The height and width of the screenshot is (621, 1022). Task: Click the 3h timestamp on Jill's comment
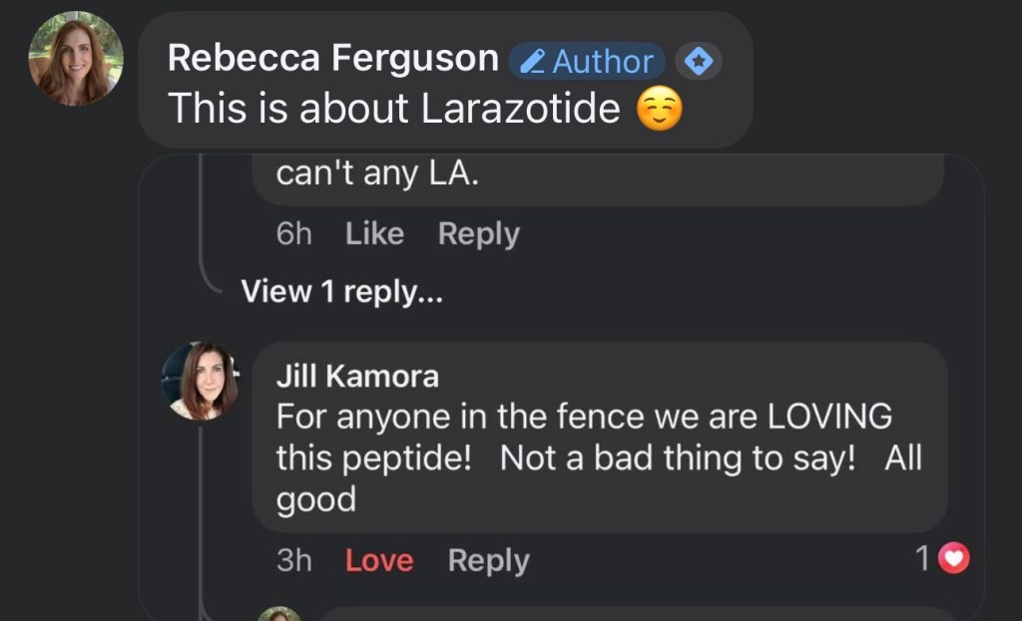(x=293, y=561)
